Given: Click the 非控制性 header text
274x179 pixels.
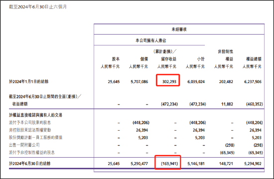Looking at the screenshot, I should pos(225,52).
